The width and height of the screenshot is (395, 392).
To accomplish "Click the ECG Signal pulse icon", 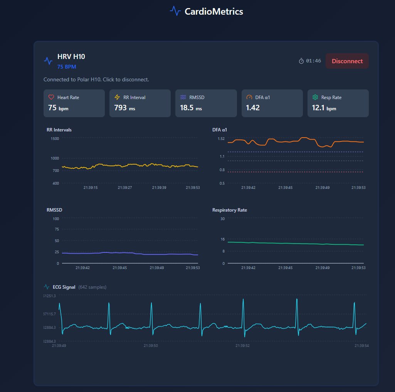I will [46, 287].
